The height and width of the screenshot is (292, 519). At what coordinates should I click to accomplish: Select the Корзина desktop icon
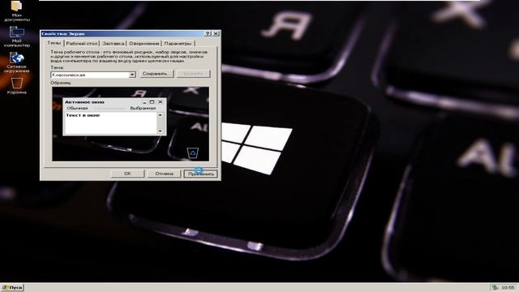point(16,85)
